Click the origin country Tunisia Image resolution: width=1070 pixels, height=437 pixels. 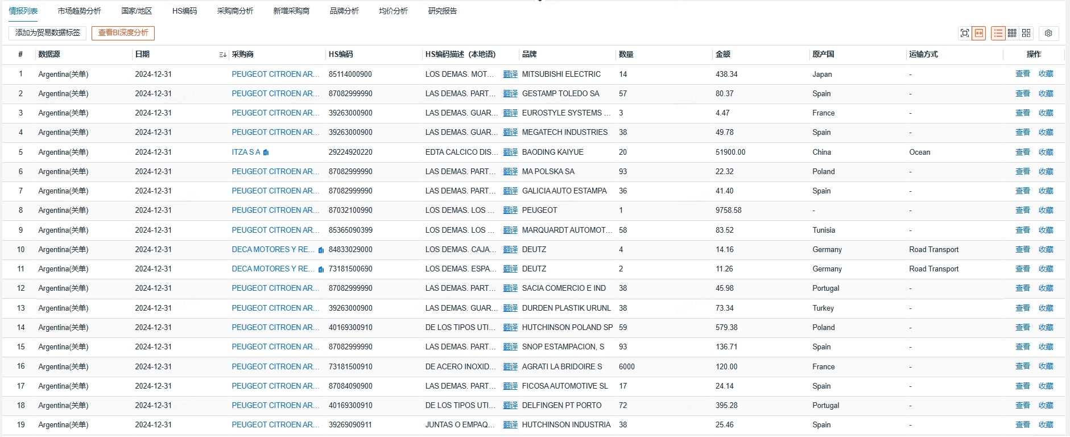click(824, 230)
